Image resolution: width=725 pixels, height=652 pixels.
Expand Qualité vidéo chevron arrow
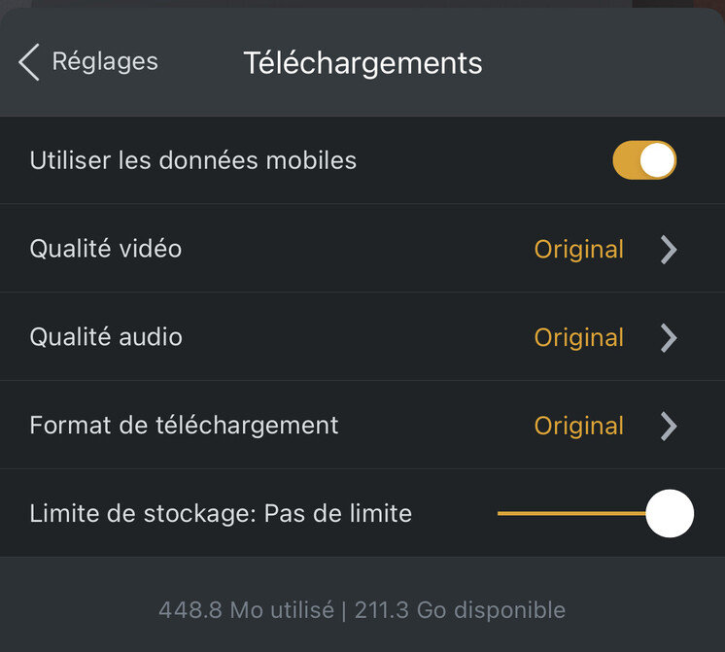point(668,250)
